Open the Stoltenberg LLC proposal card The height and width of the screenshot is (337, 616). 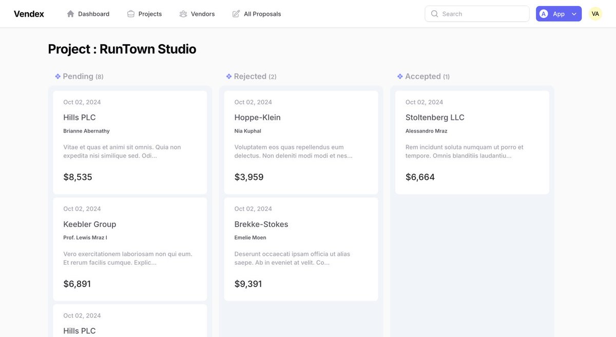[472, 142]
